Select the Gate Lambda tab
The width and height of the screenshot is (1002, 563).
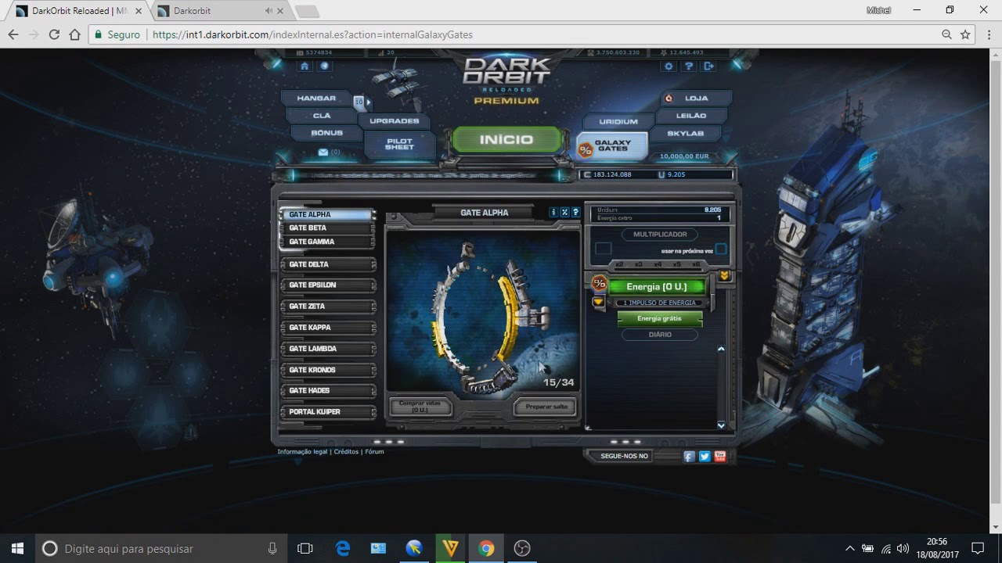coord(327,349)
